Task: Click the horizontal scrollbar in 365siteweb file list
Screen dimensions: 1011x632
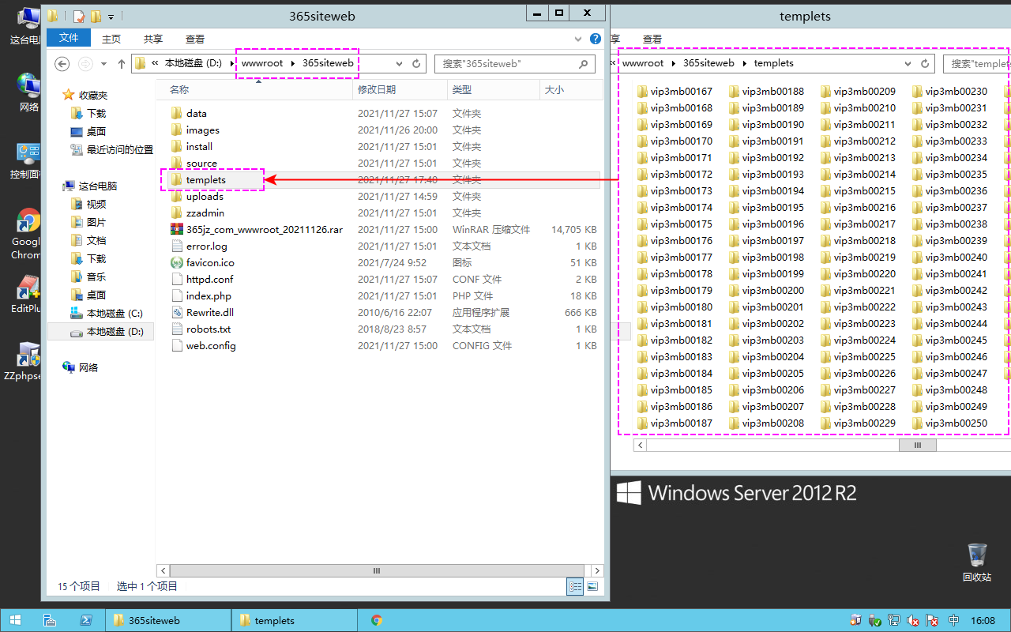Action: (x=377, y=570)
